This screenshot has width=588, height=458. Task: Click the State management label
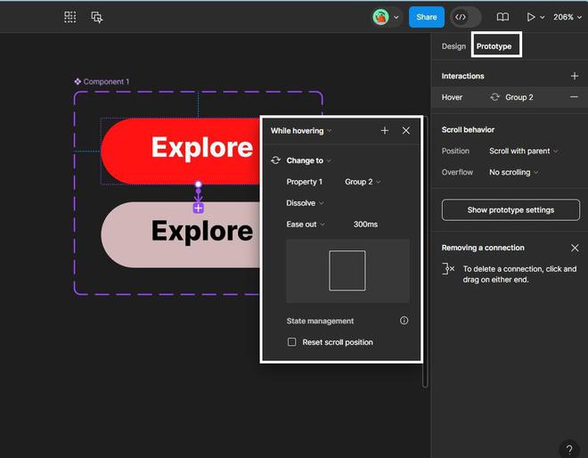[x=320, y=321]
